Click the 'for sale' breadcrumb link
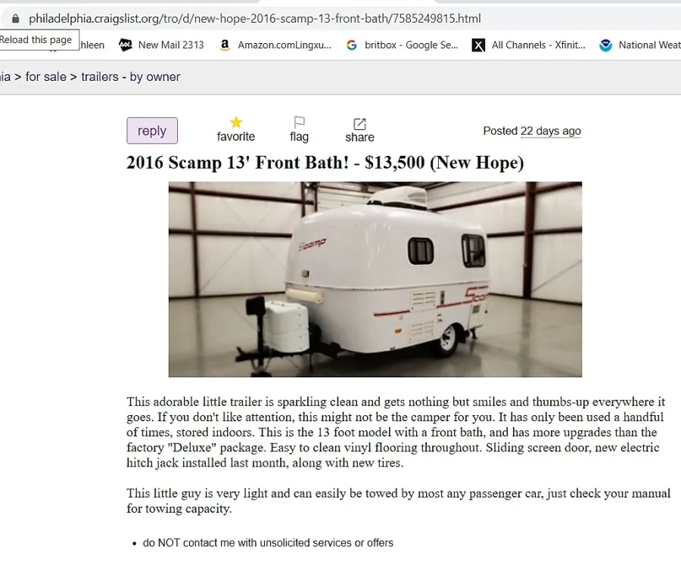The image size is (681, 577). point(46,77)
